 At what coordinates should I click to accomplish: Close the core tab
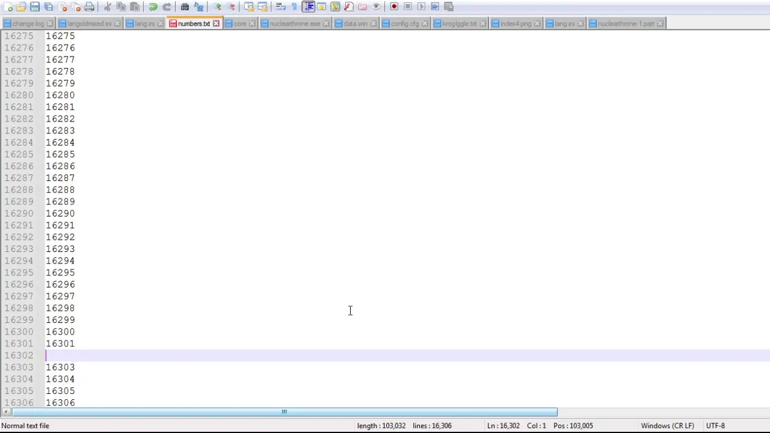252,23
